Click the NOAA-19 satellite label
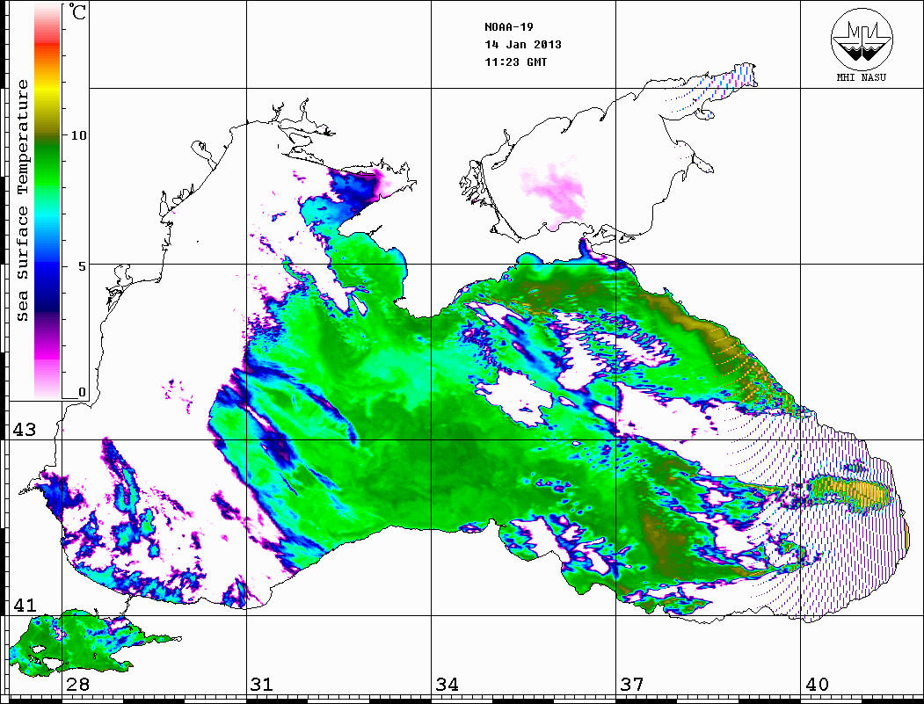This screenshot has height=704, width=924. point(506,26)
